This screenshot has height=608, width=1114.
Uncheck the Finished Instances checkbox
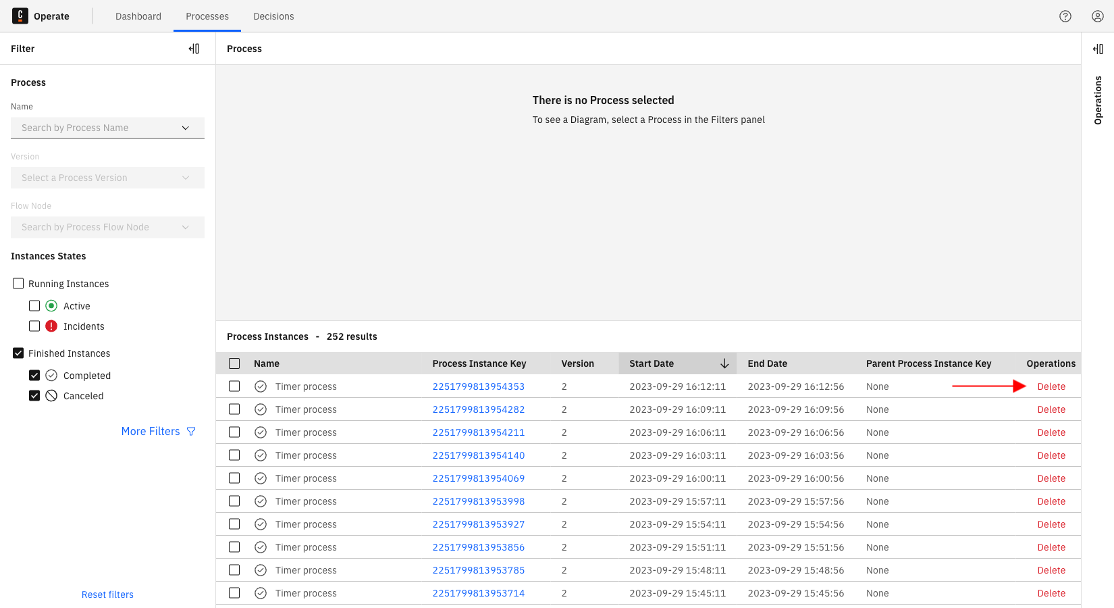tap(18, 353)
